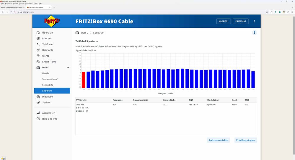The width and height of the screenshot is (295, 160).
Task: Click the green shield extension icon
Action: (280, 12)
